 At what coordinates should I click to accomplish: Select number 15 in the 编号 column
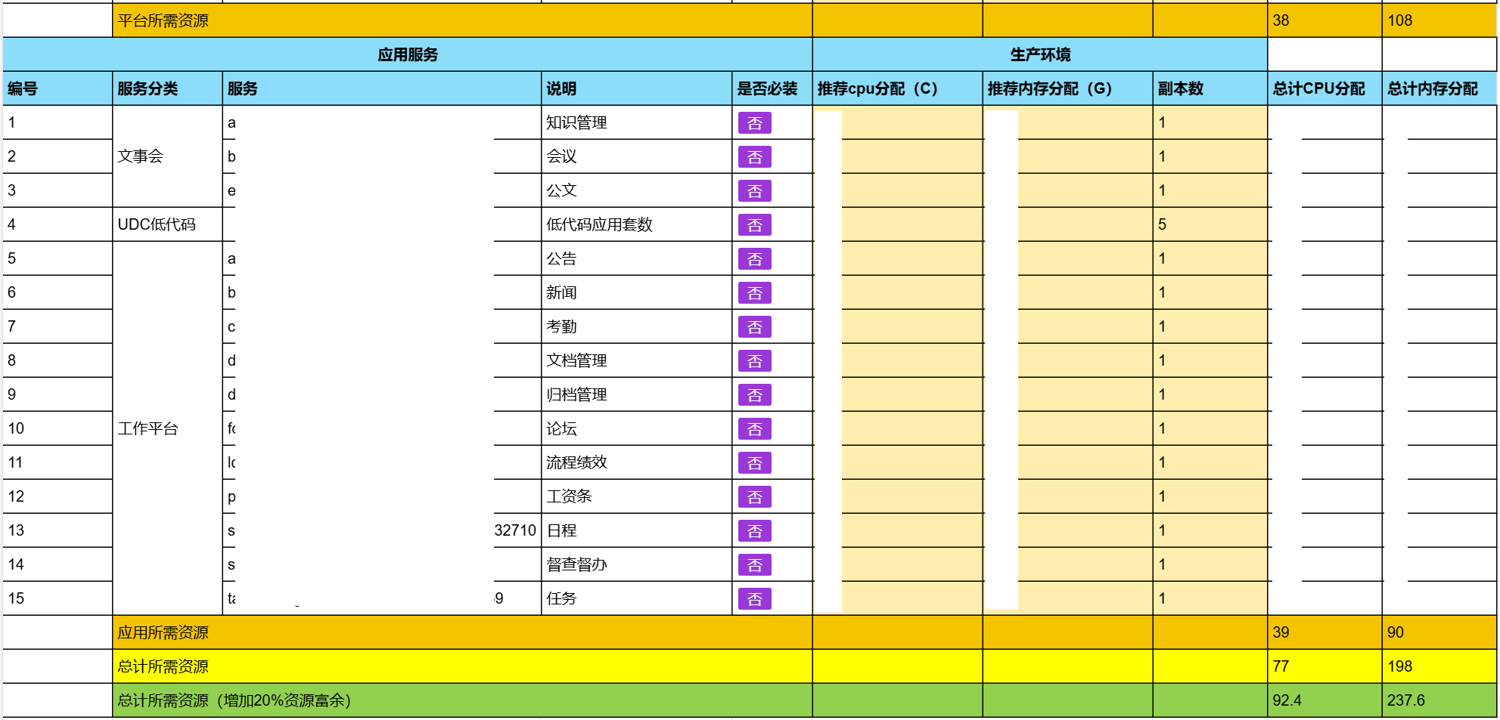[57, 598]
